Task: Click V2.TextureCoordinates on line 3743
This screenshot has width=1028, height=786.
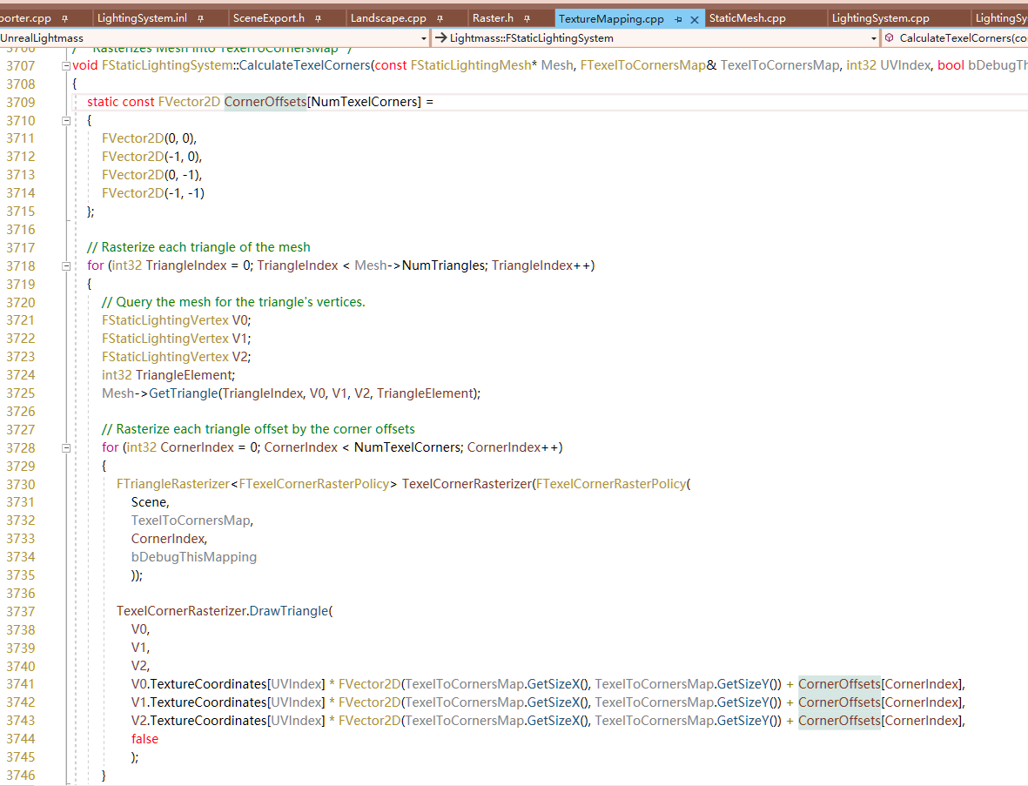Action: point(198,721)
